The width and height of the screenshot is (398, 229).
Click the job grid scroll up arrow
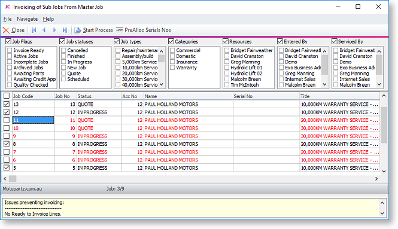pyautogui.click(x=384, y=96)
